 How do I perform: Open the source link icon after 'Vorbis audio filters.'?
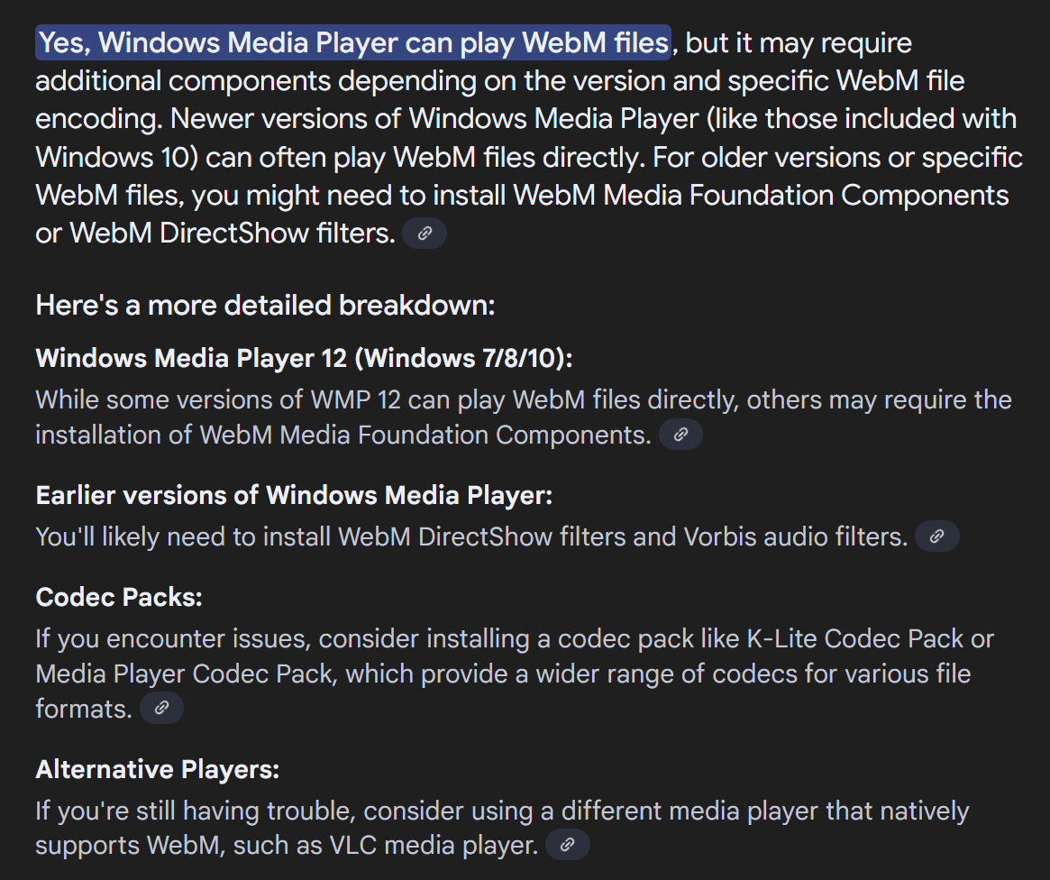point(936,536)
